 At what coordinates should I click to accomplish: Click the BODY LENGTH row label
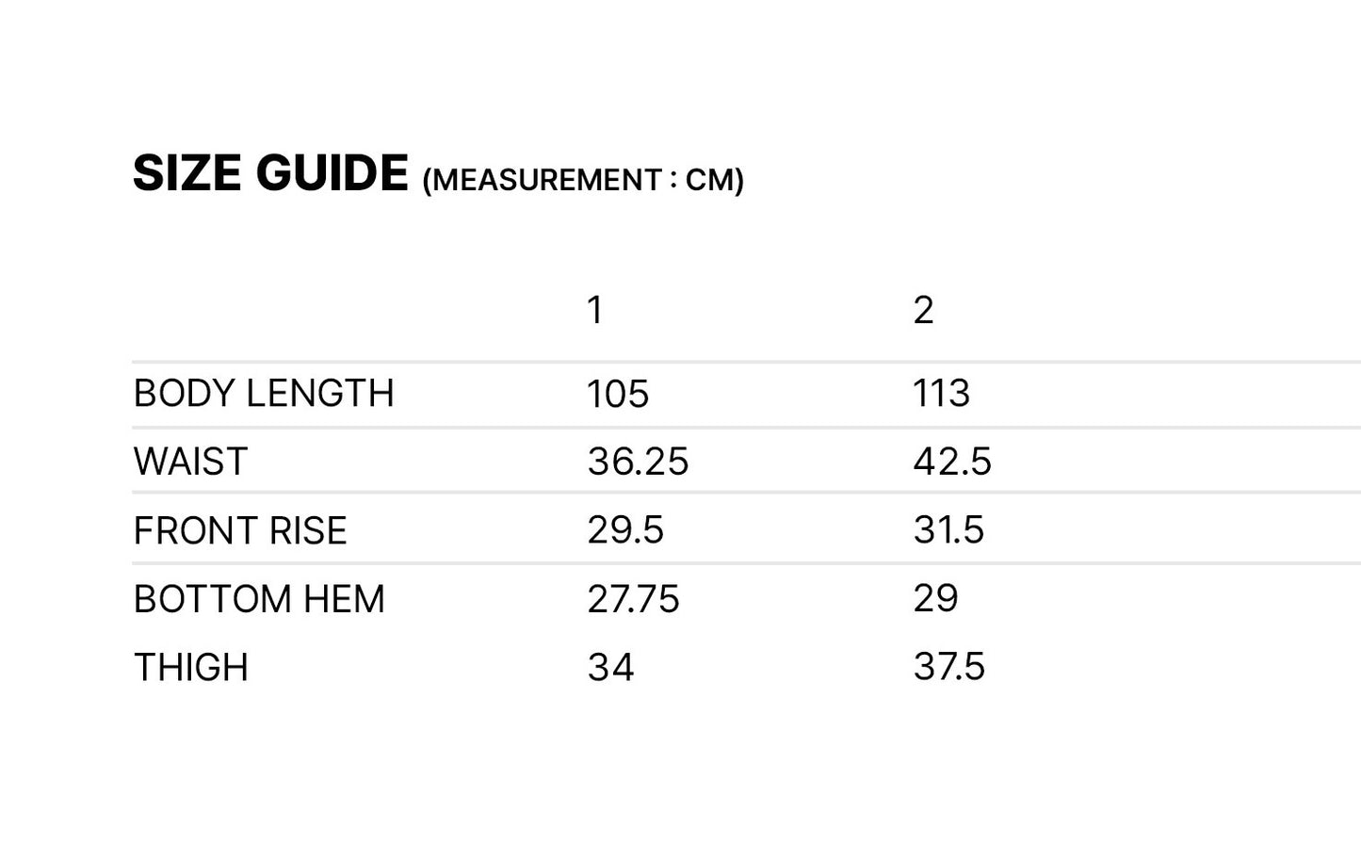[x=264, y=394]
